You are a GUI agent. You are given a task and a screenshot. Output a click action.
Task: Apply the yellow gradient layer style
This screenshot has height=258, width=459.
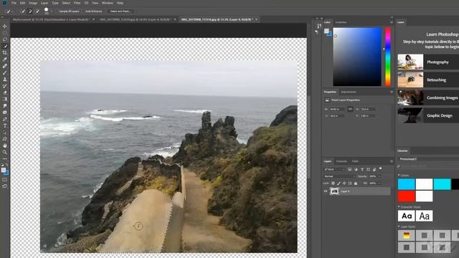[407, 235]
